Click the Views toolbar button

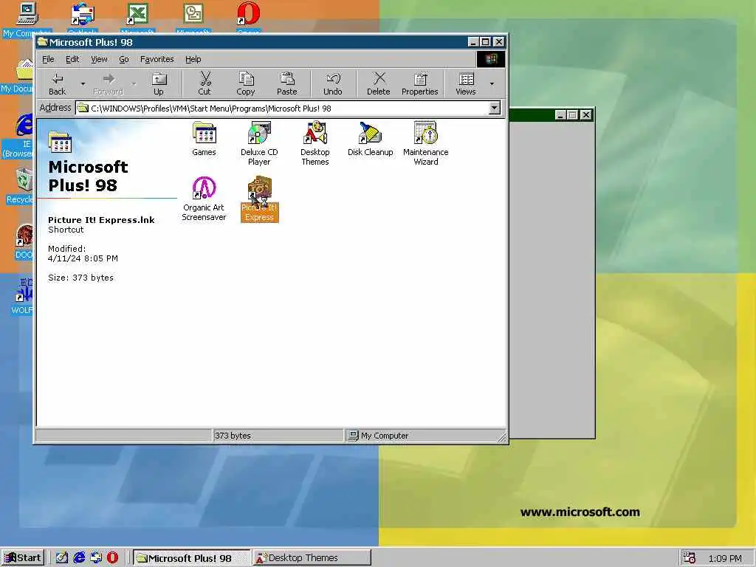tap(466, 84)
